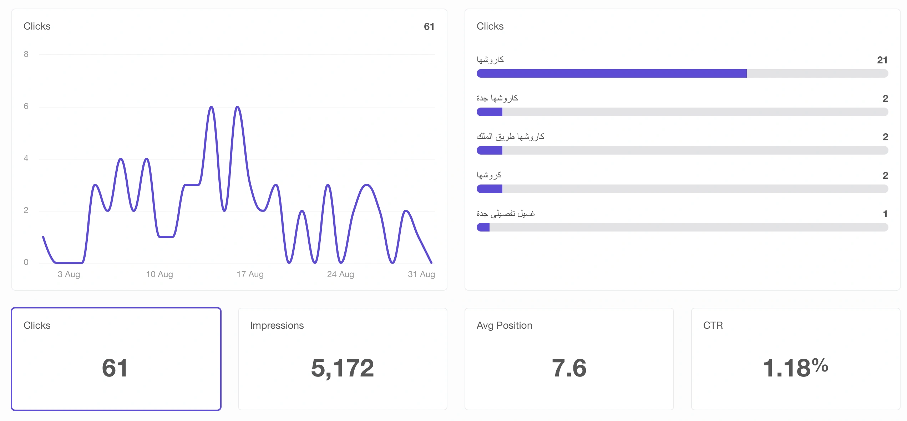This screenshot has width=907, height=421.
Task: Click the progress bar for كروشها
Action: click(x=682, y=189)
